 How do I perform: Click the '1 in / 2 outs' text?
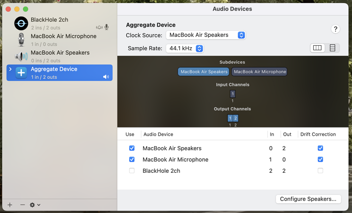(44, 77)
